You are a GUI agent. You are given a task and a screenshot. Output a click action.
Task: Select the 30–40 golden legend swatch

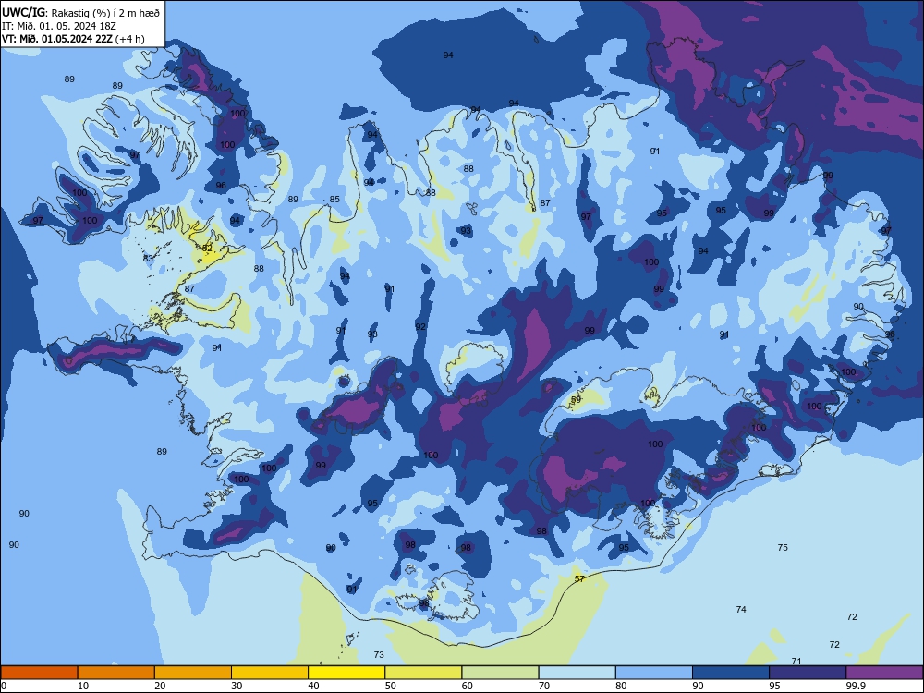(270, 673)
